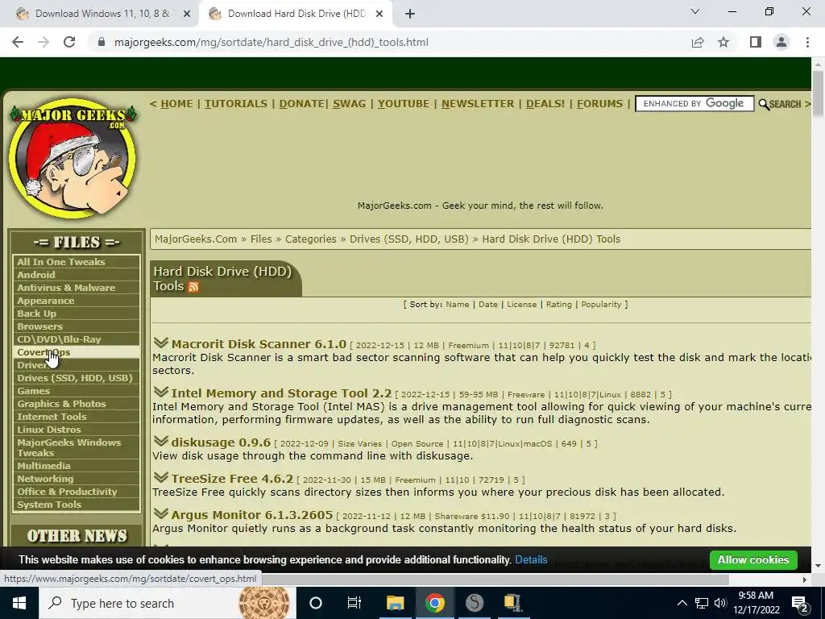Image resolution: width=825 pixels, height=619 pixels.
Task: Switch to Chrome on the taskbar
Action: [434, 603]
